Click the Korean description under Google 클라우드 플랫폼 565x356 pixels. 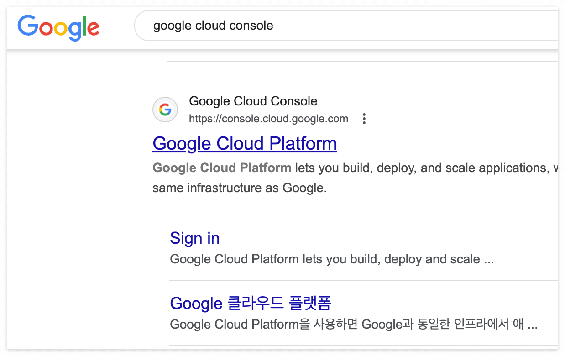[354, 325]
